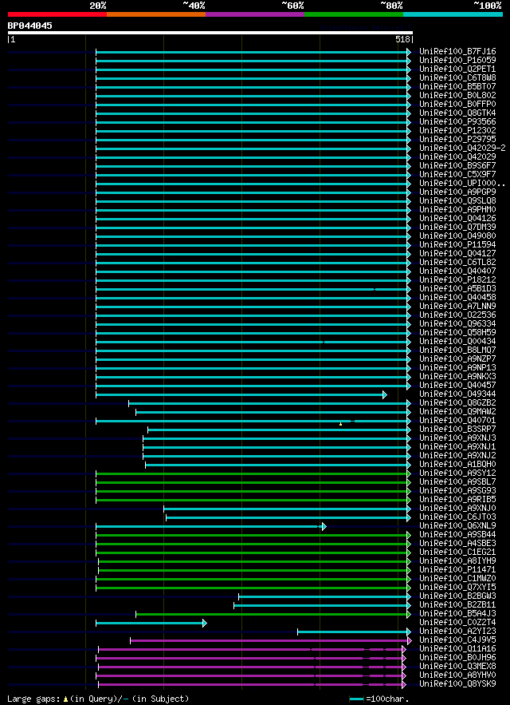Click the green ~80% identity legend segment

(x=354, y=14)
